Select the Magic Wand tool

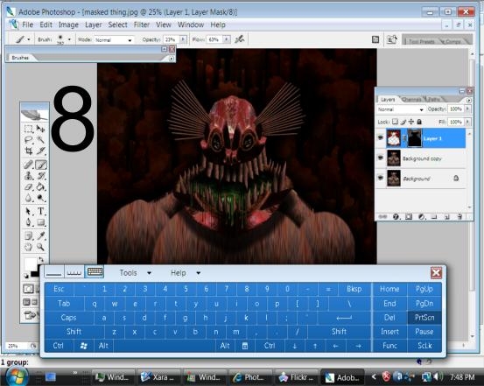click(41, 140)
